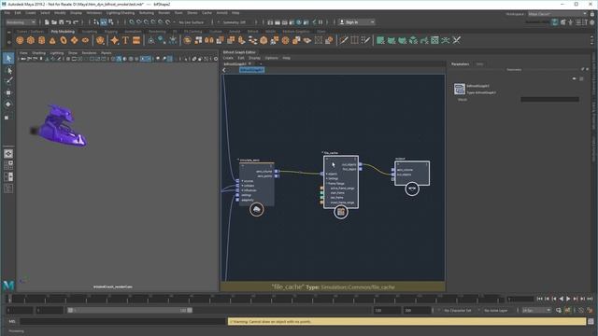Create a polygon torus from the shelf
Screen dimensions: 598x336
[64, 40]
